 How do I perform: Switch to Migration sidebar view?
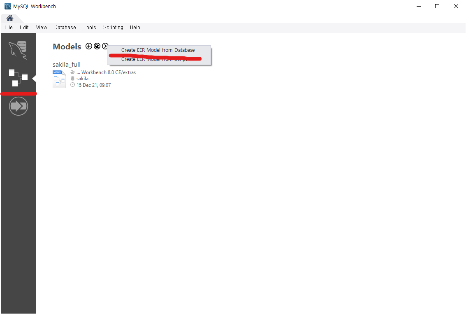[19, 106]
